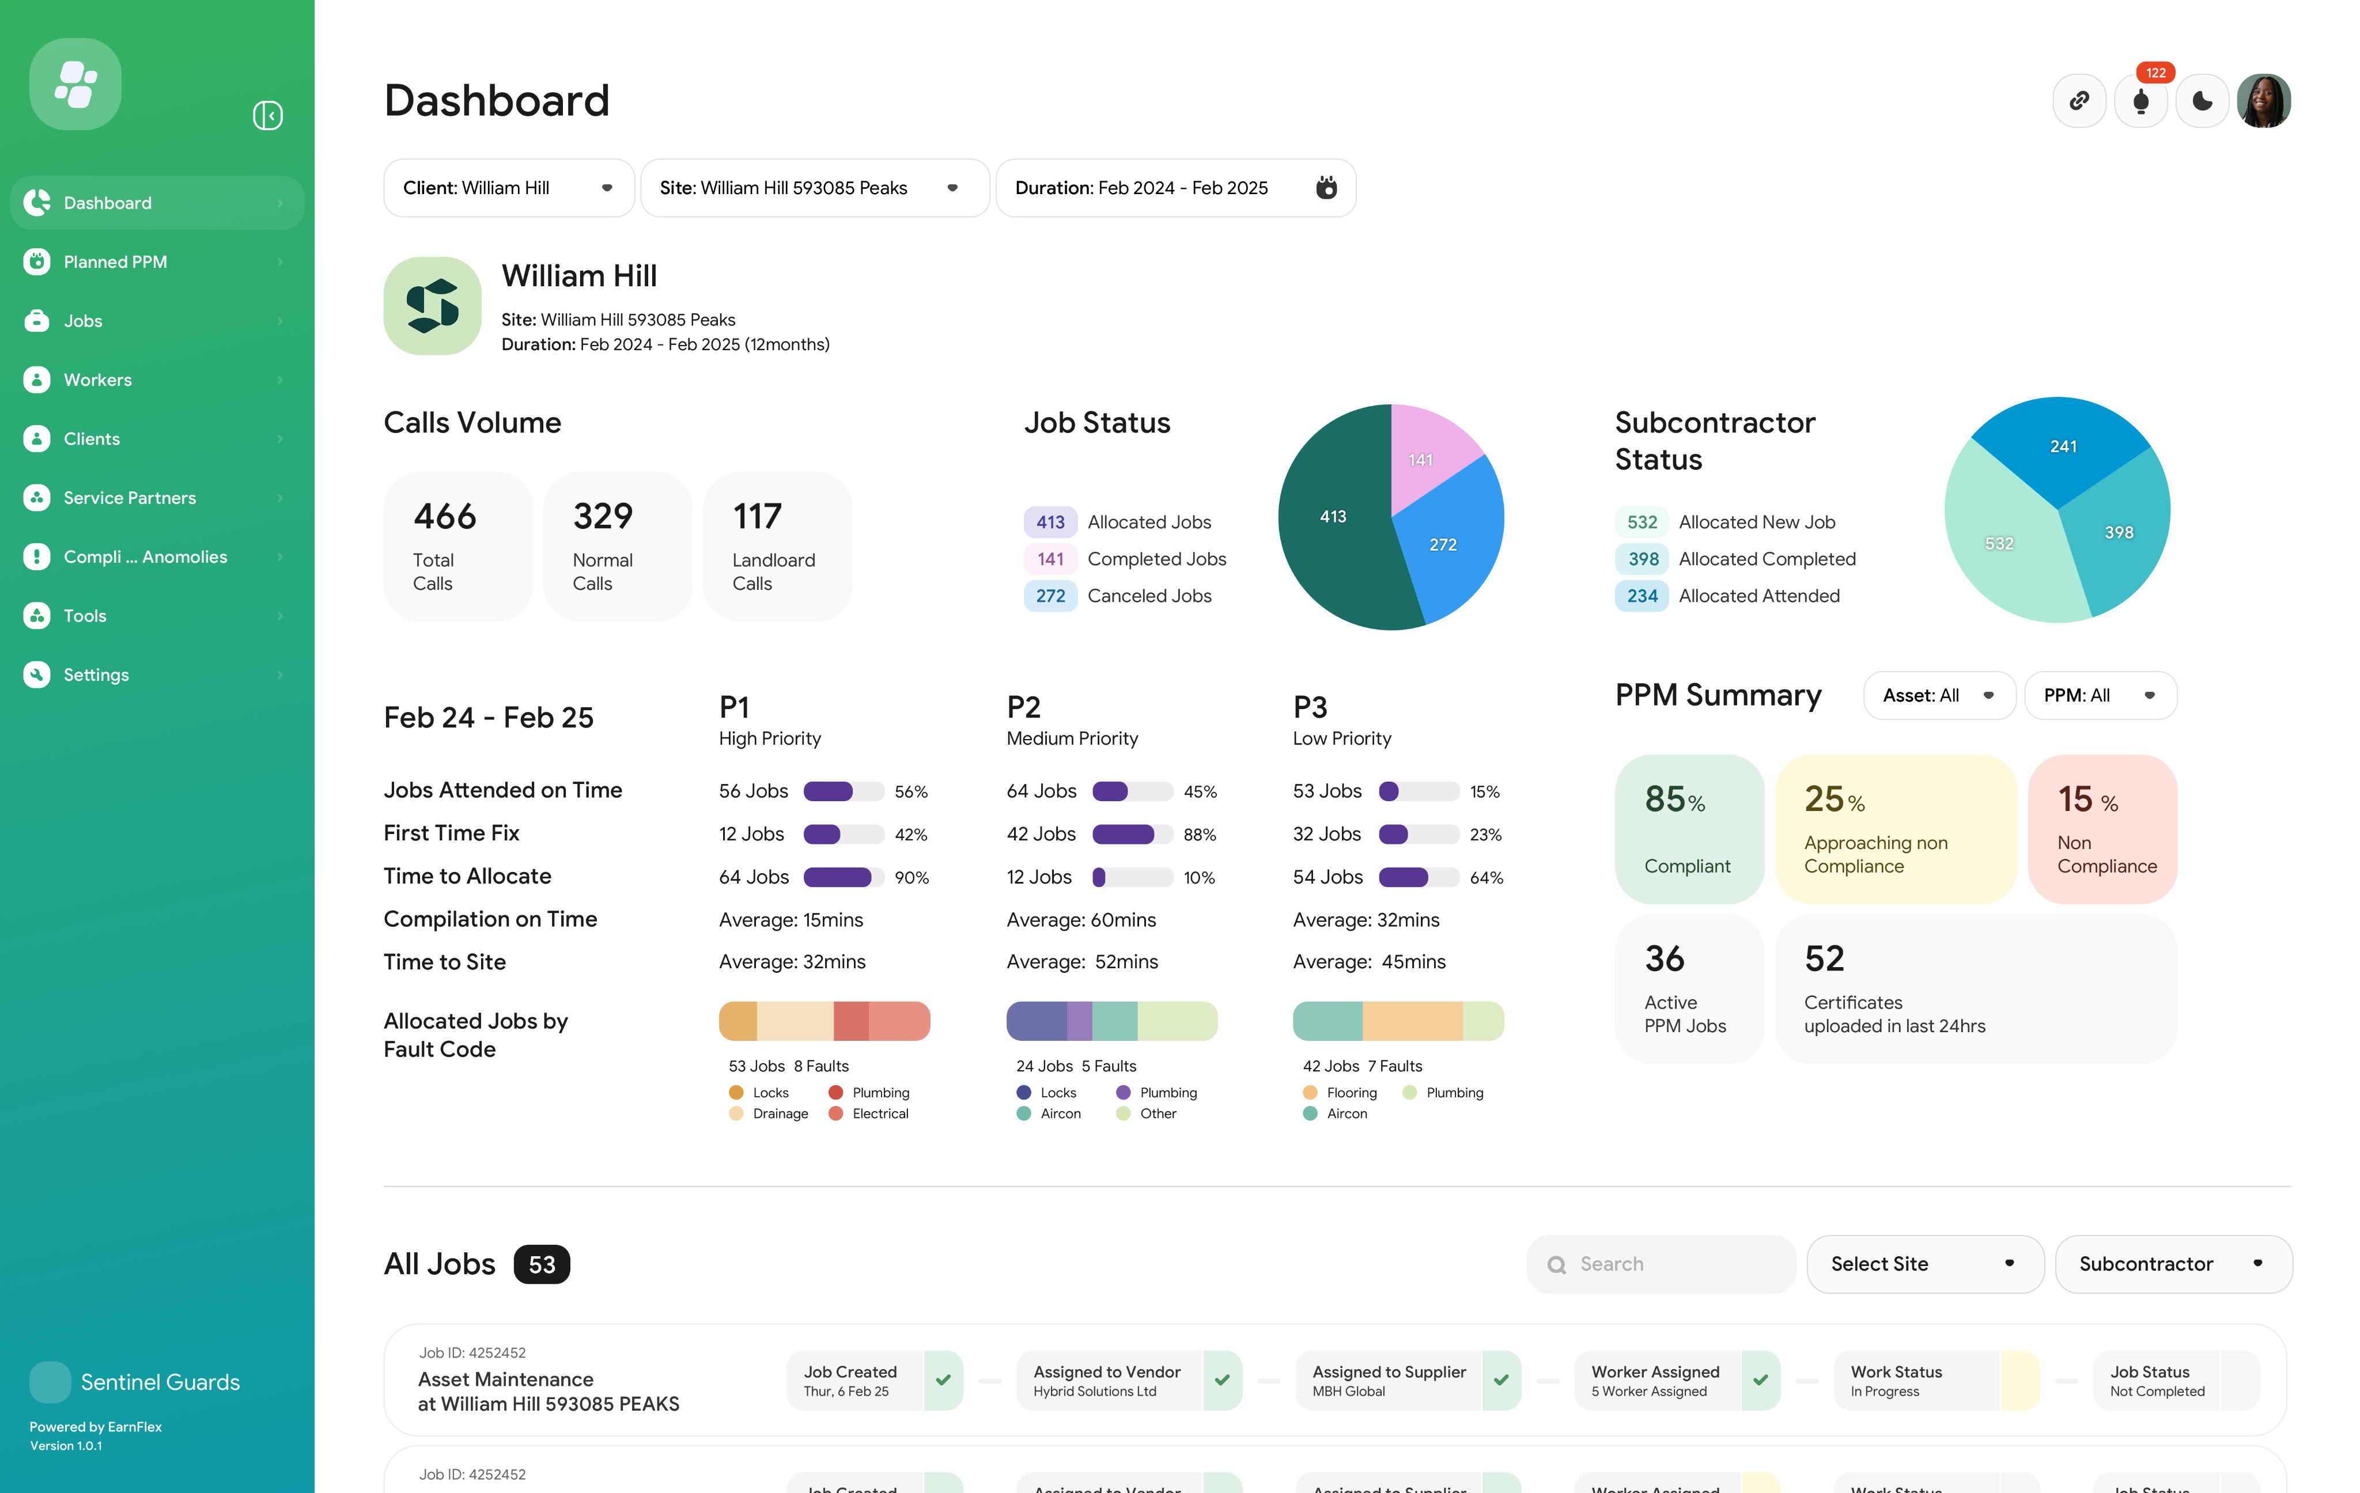Click the Dashboard sidebar icon

[37, 203]
